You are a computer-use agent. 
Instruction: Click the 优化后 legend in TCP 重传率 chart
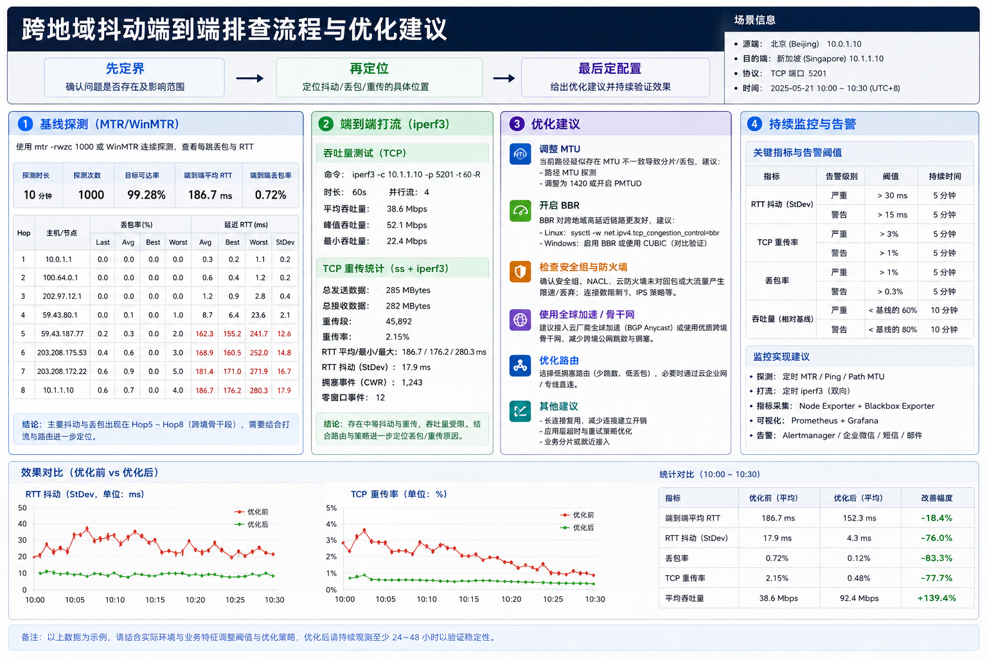pos(577,528)
